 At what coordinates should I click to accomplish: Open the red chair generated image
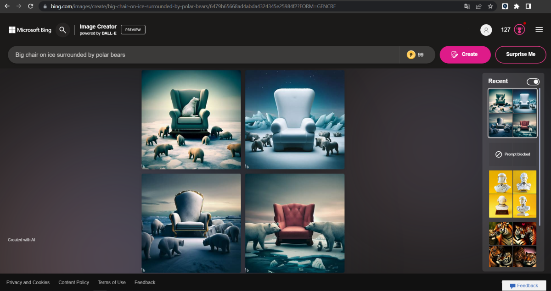point(294,223)
